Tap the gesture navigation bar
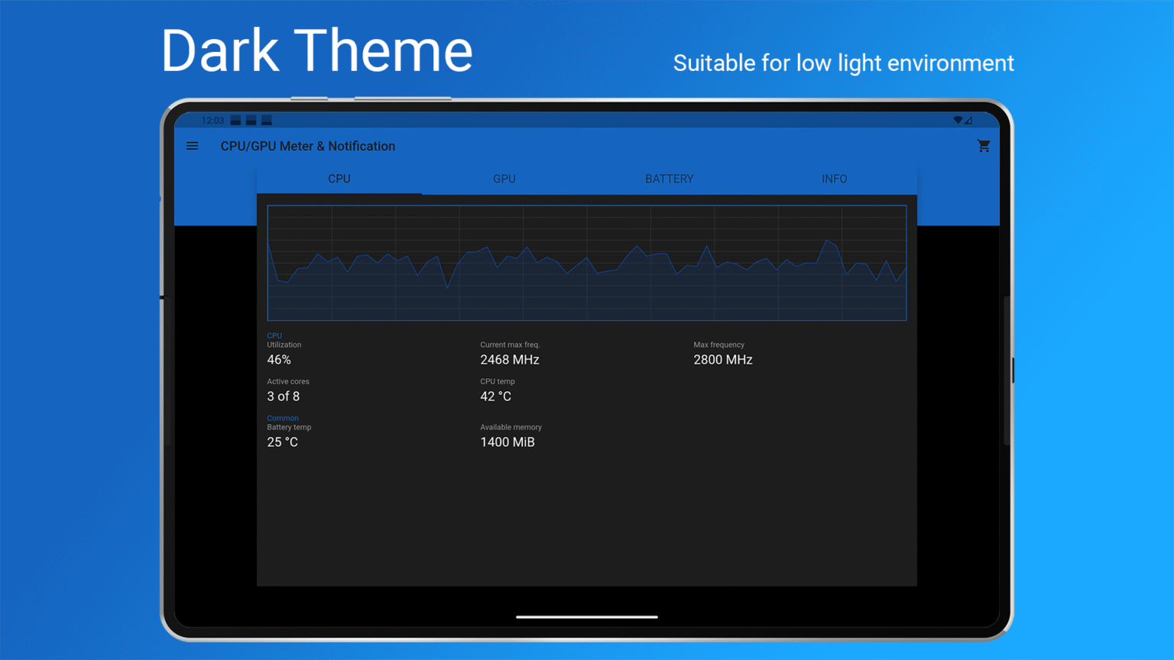 coord(587,616)
